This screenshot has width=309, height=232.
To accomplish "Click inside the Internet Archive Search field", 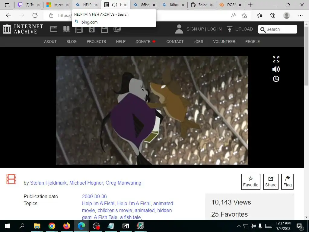I will [278, 29].
